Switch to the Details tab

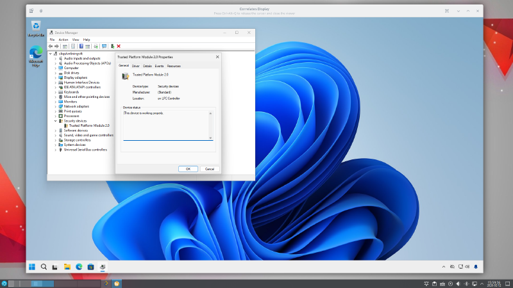147,66
